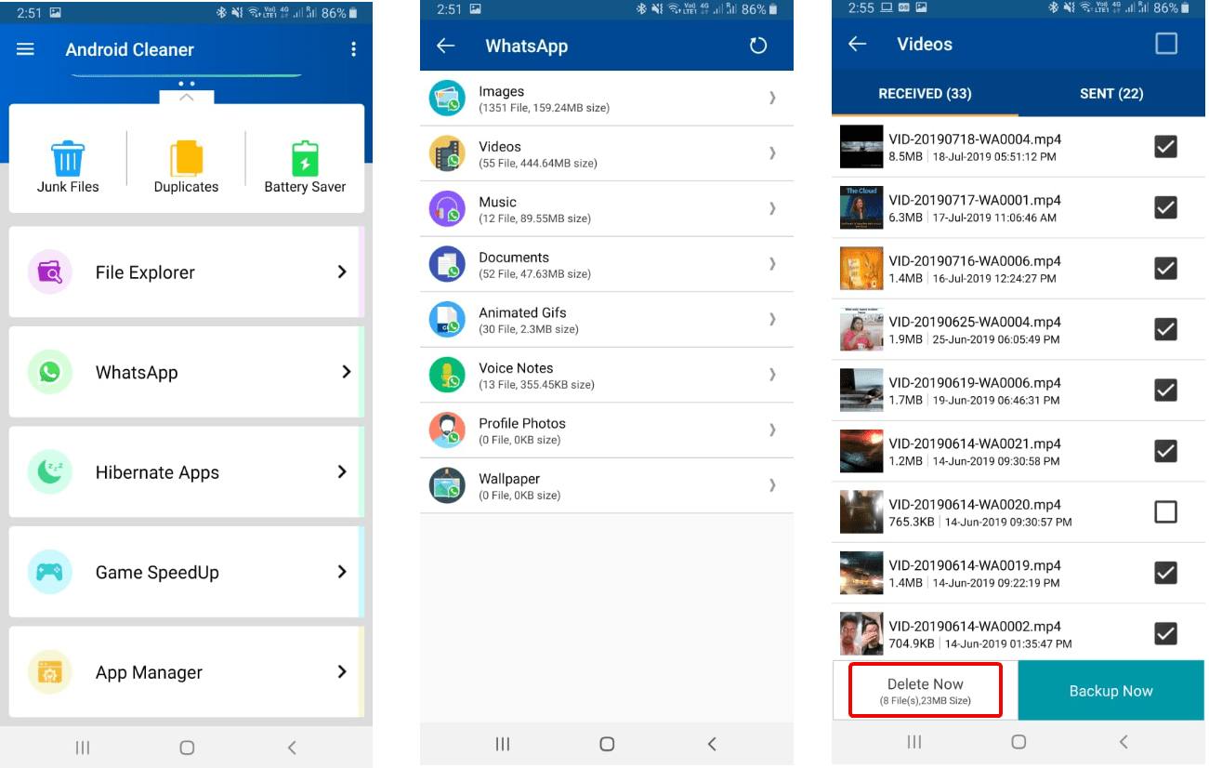Tap the Animated Gifs category icon

click(x=447, y=319)
